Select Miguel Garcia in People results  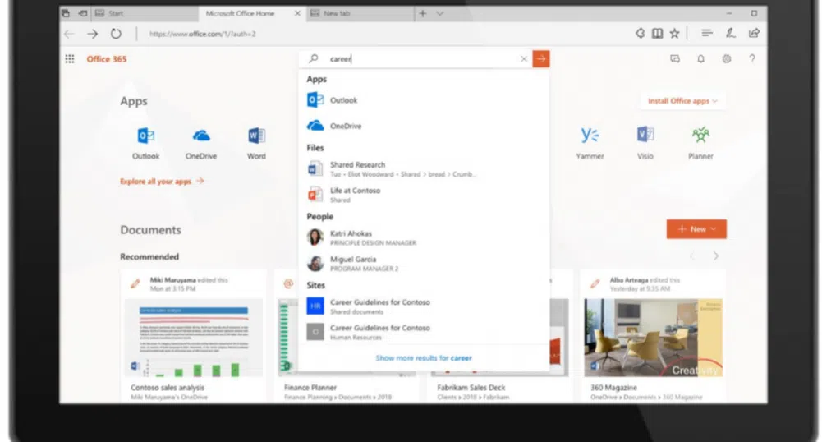coord(424,263)
